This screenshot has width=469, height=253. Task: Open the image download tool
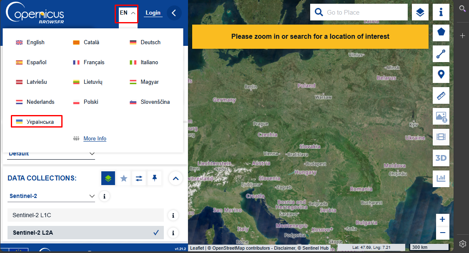pos(441,116)
